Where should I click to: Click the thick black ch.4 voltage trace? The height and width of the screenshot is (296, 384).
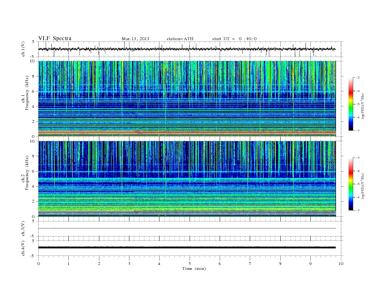click(187, 248)
